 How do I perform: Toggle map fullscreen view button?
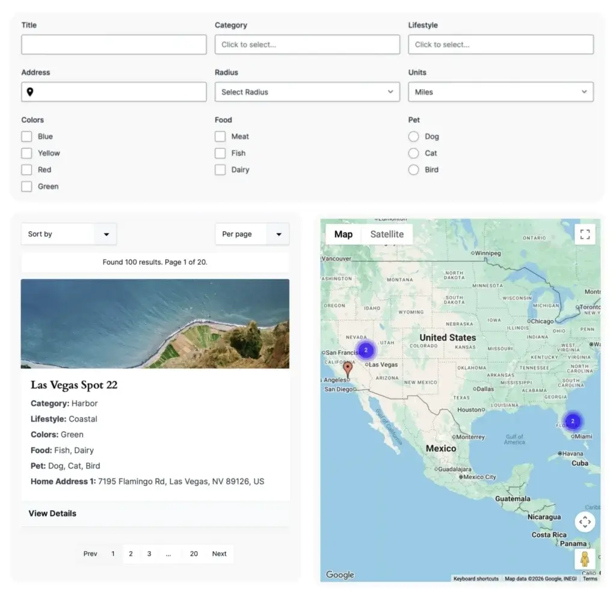point(585,235)
